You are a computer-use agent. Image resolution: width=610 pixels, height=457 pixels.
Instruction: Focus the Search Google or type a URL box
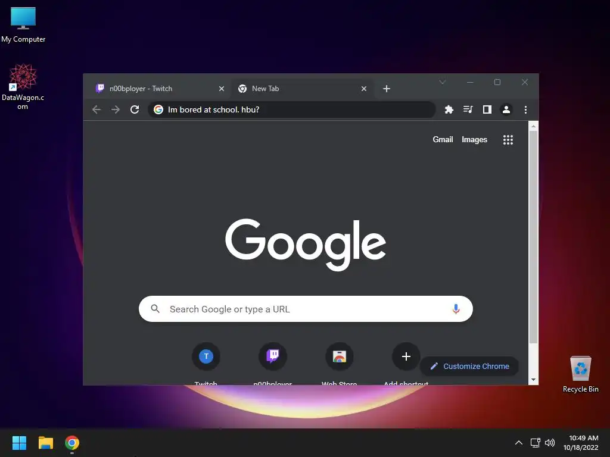coord(306,309)
